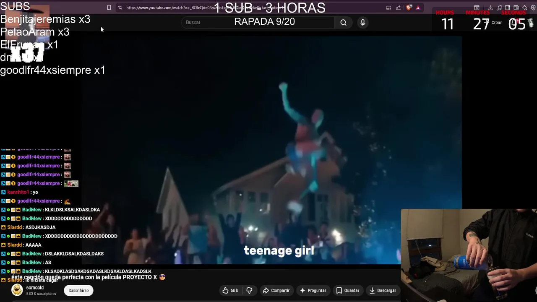The width and height of the screenshot is (537, 302).
Task: Click goodlfr44xsiempre x1 in SUBS list
Action: [52, 70]
